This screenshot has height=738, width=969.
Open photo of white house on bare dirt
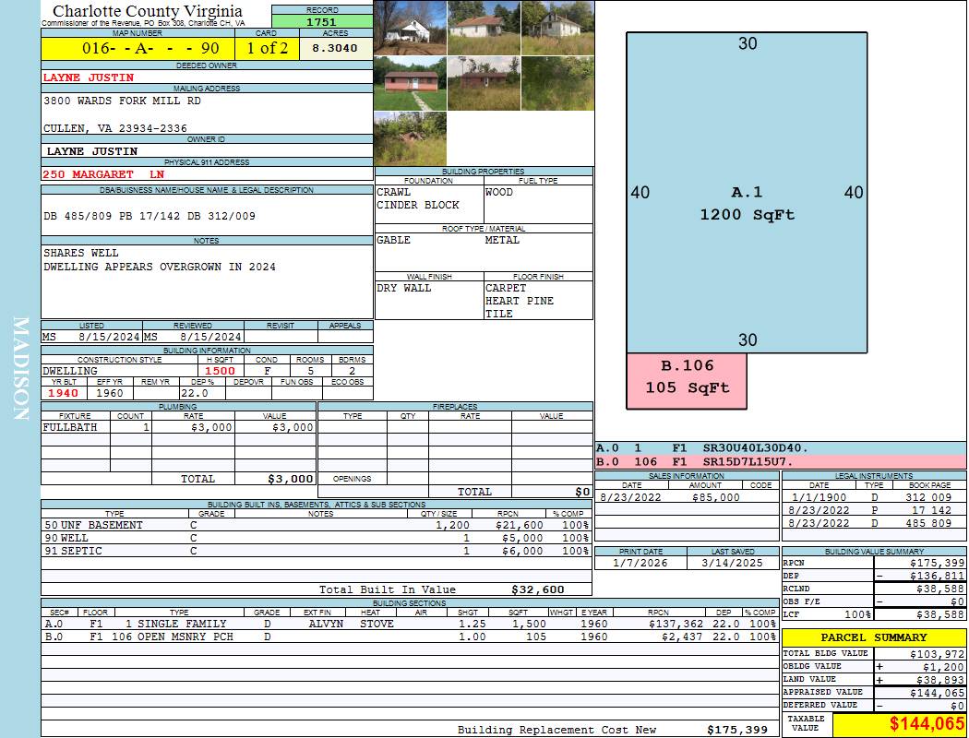pyautogui.click(x=410, y=28)
